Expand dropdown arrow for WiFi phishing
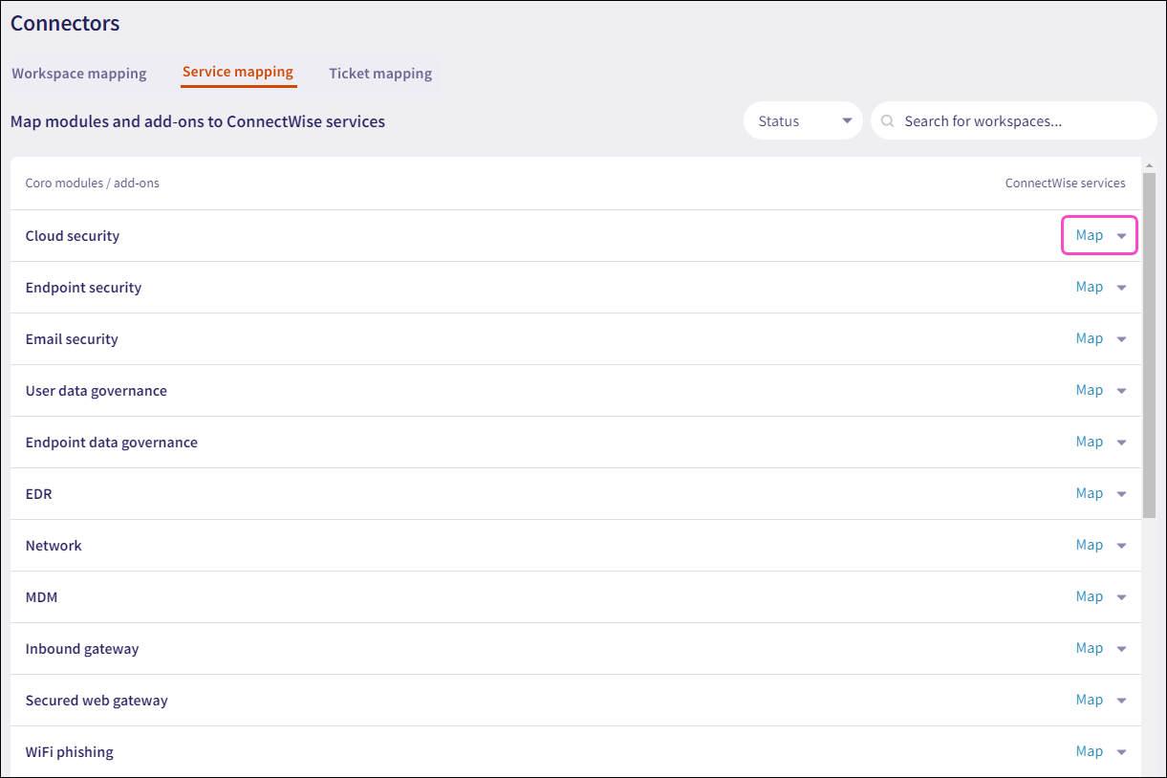 coord(1122,752)
